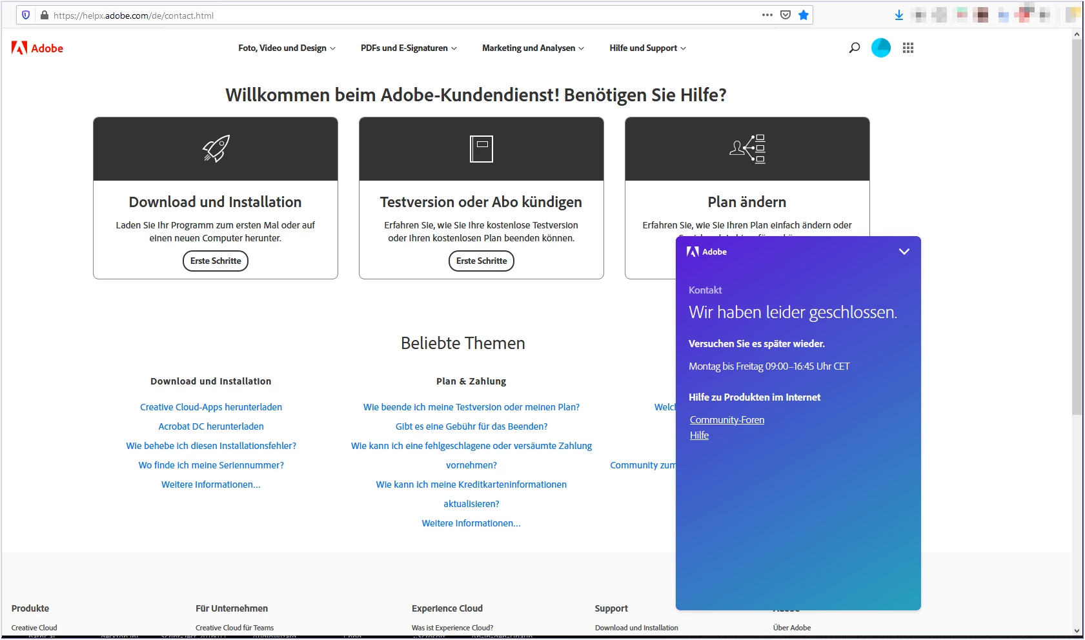Click the padlock site security icon

45,15
